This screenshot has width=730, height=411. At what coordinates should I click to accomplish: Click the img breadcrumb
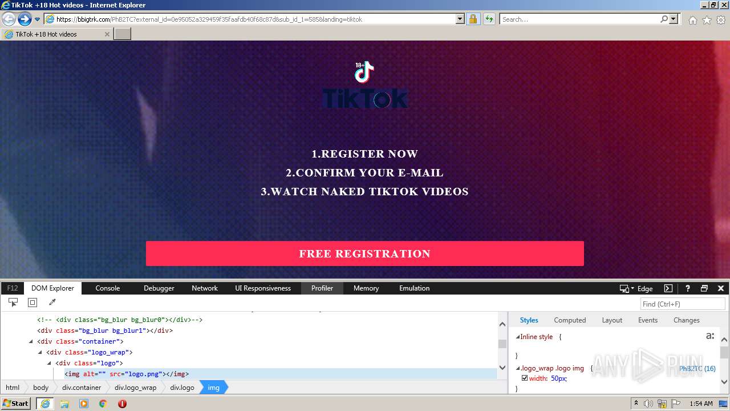213,388
